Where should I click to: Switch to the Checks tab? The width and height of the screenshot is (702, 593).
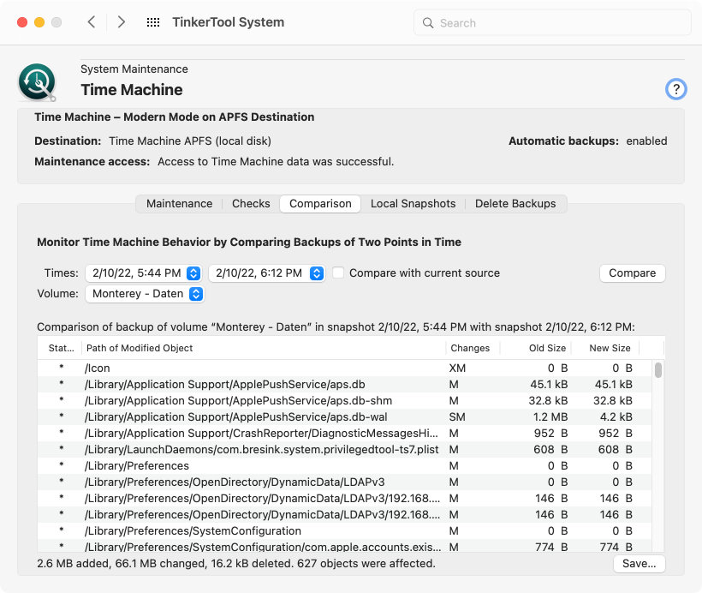[x=251, y=203]
